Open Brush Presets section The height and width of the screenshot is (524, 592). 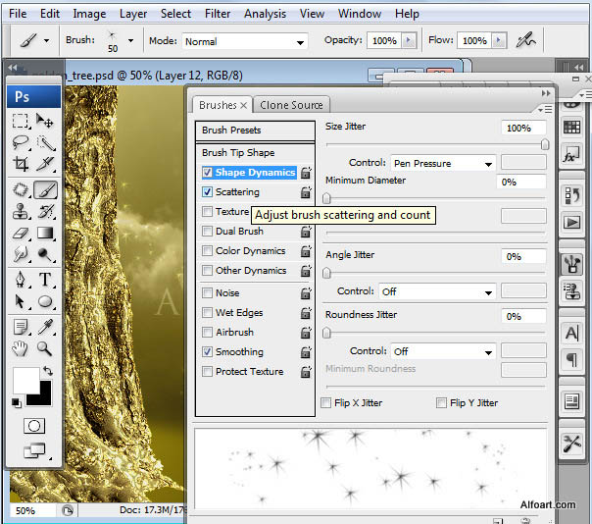[231, 131]
